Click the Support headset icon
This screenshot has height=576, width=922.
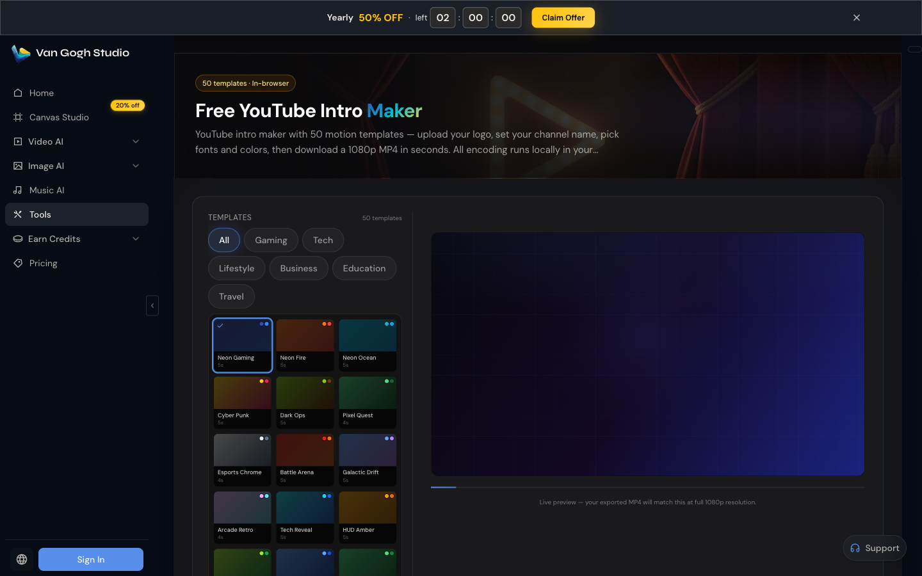(855, 548)
